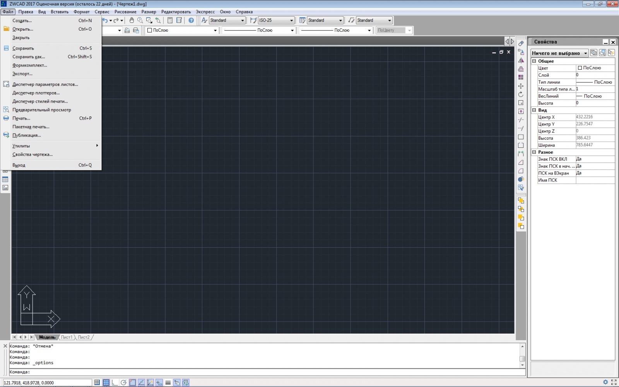Select the Pan hand tool
Screen dimensions: 619x387
[132, 21]
